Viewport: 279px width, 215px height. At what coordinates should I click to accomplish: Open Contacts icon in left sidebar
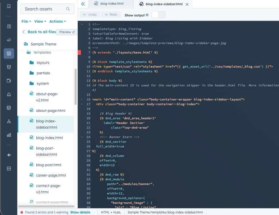click(9, 27)
